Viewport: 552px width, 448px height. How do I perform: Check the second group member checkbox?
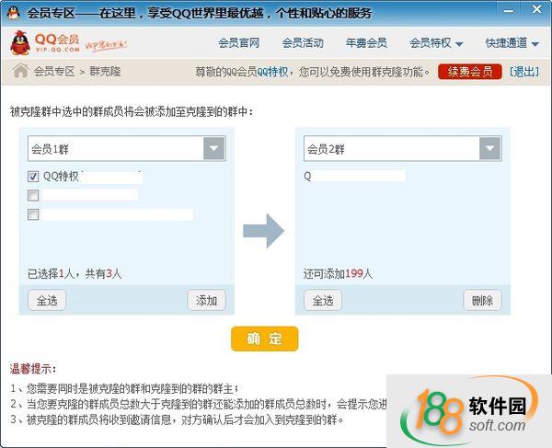(x=33, y=195)
